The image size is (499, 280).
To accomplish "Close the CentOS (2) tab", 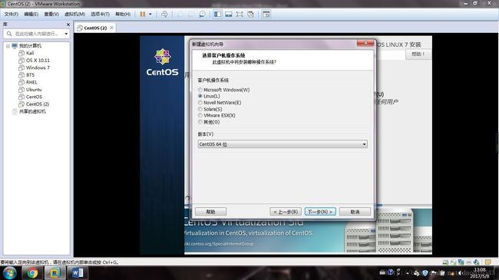I will pos(112,28).
